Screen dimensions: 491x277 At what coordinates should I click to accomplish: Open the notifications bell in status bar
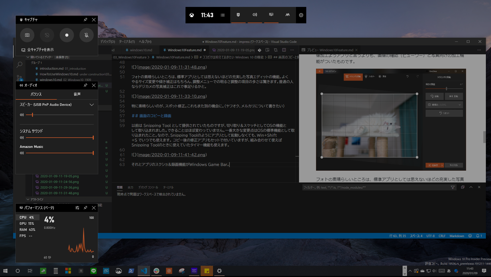click(x=479, y=236)
